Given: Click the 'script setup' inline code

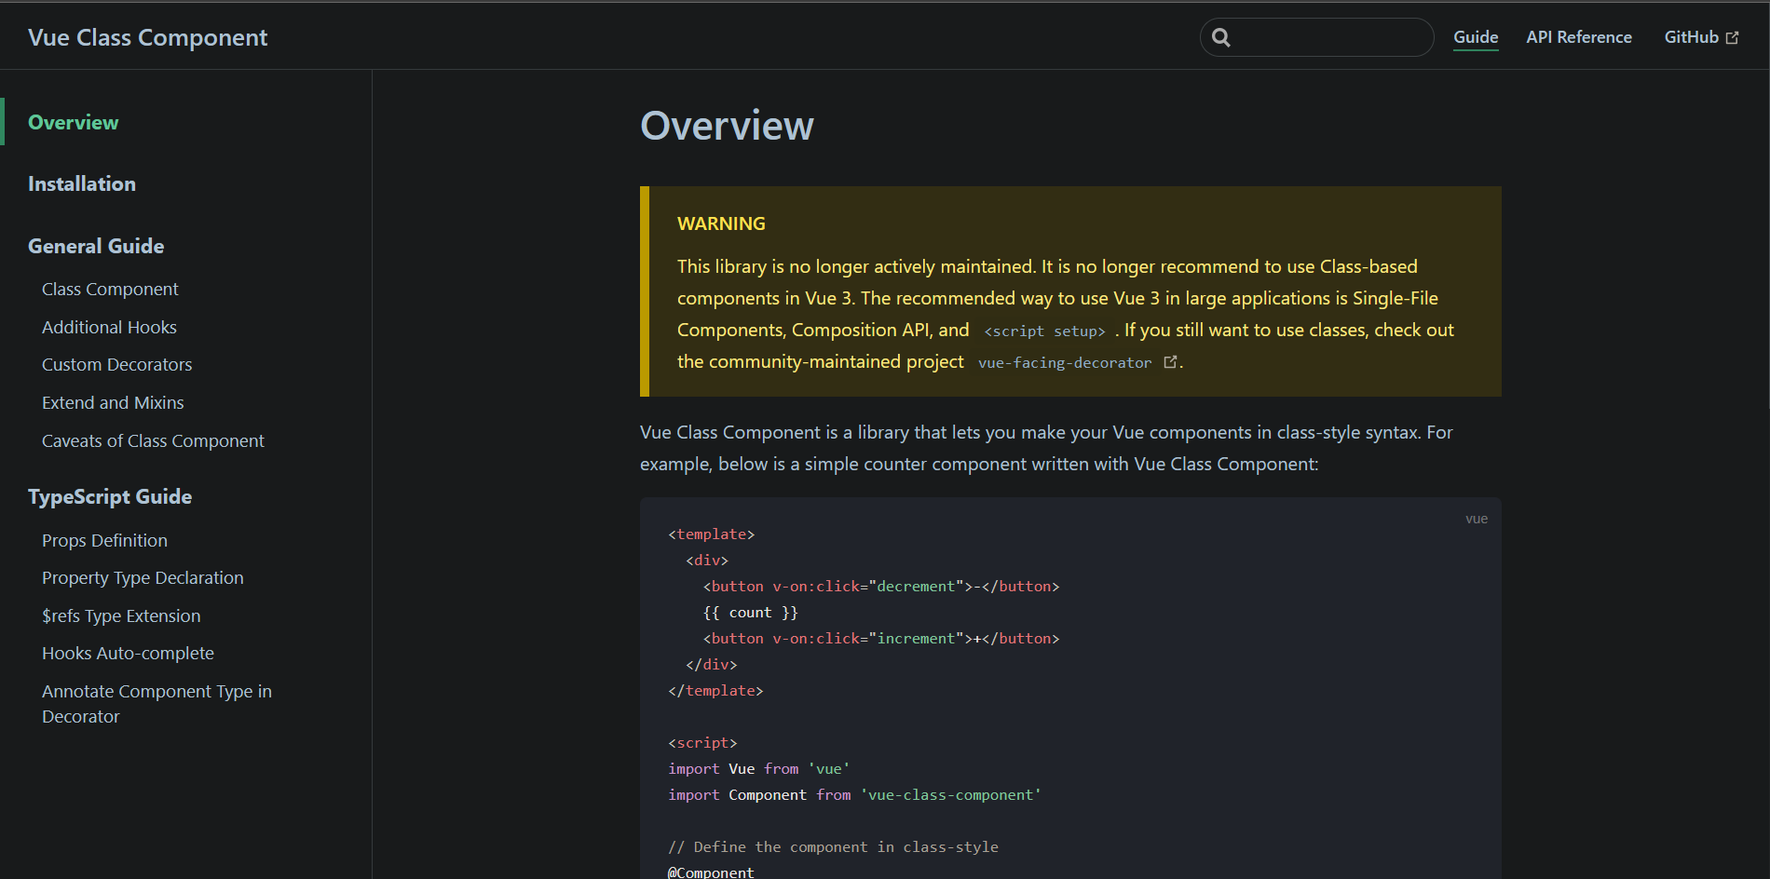Looking at the screenshot, I should (x=1044, y=331).
